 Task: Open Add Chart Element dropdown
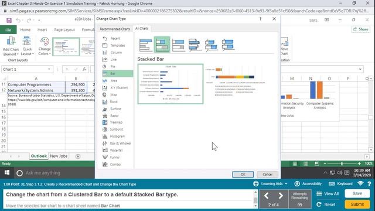pyautogui.click(x=11, y=46)
